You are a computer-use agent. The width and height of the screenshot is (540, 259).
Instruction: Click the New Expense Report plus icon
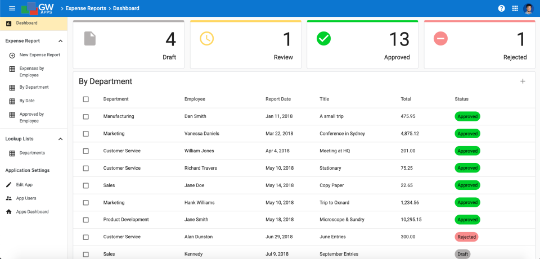point(12,55)
